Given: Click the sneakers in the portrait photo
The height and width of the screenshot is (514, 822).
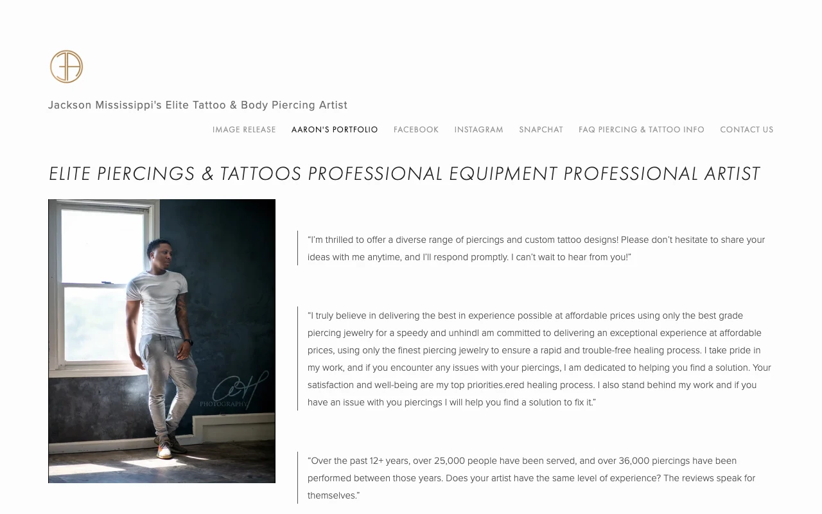Looking at the screenshot, I should pyautogui.click(x=165, y=449).
